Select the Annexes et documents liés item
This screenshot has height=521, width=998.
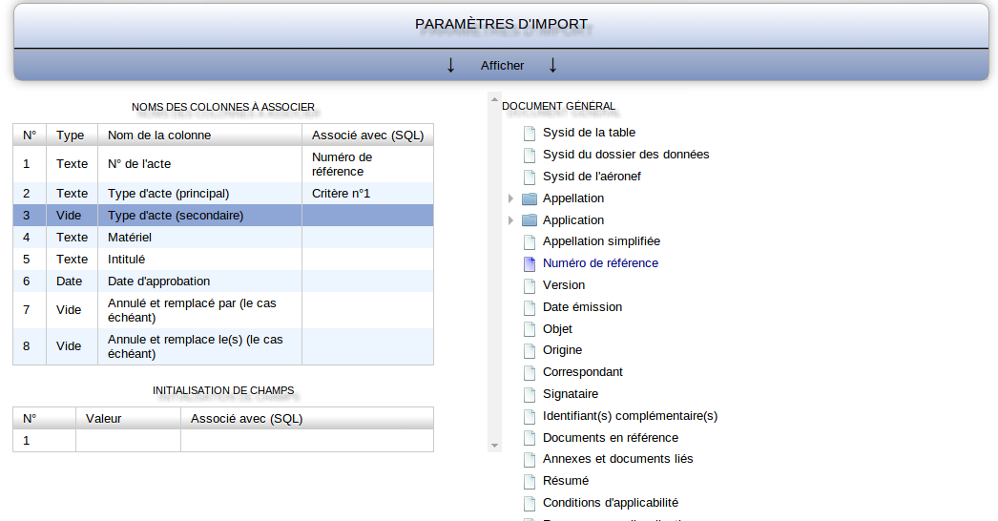(x=617, y=459)
